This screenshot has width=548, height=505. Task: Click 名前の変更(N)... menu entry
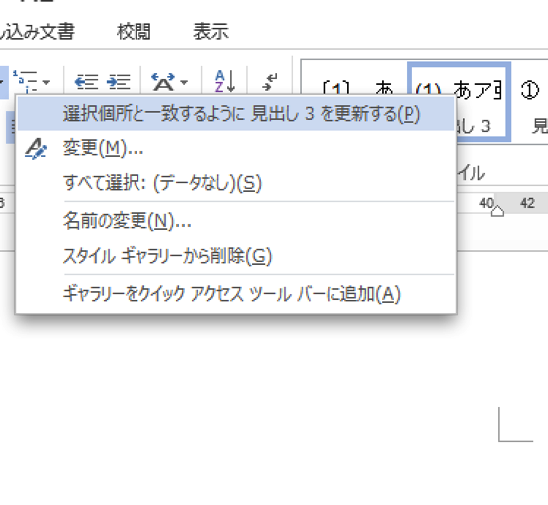tap(236, 221)
